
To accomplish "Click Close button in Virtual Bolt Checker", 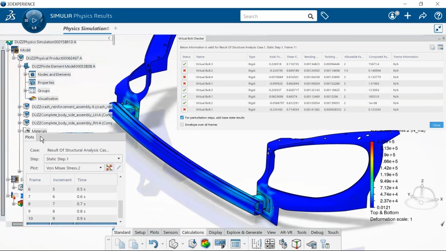I will (436, 125).
